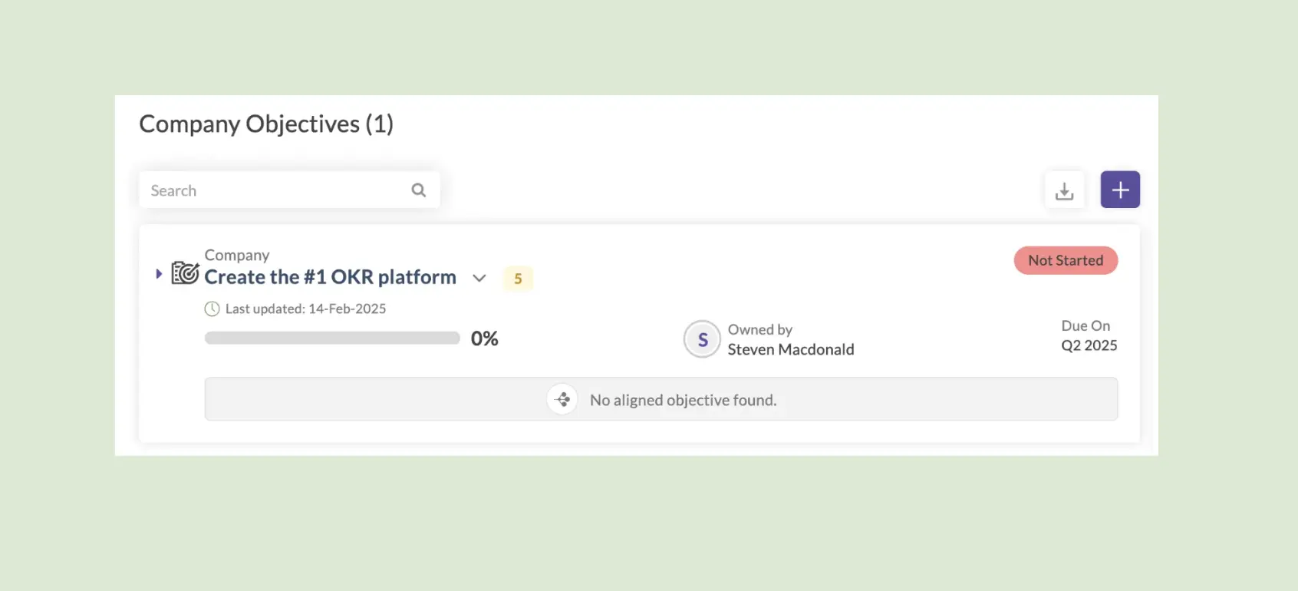The height and width of the screenshot is (591, 1298).
Task: Open the Create the #1 OKR platform objective
Action: point(330,277)
